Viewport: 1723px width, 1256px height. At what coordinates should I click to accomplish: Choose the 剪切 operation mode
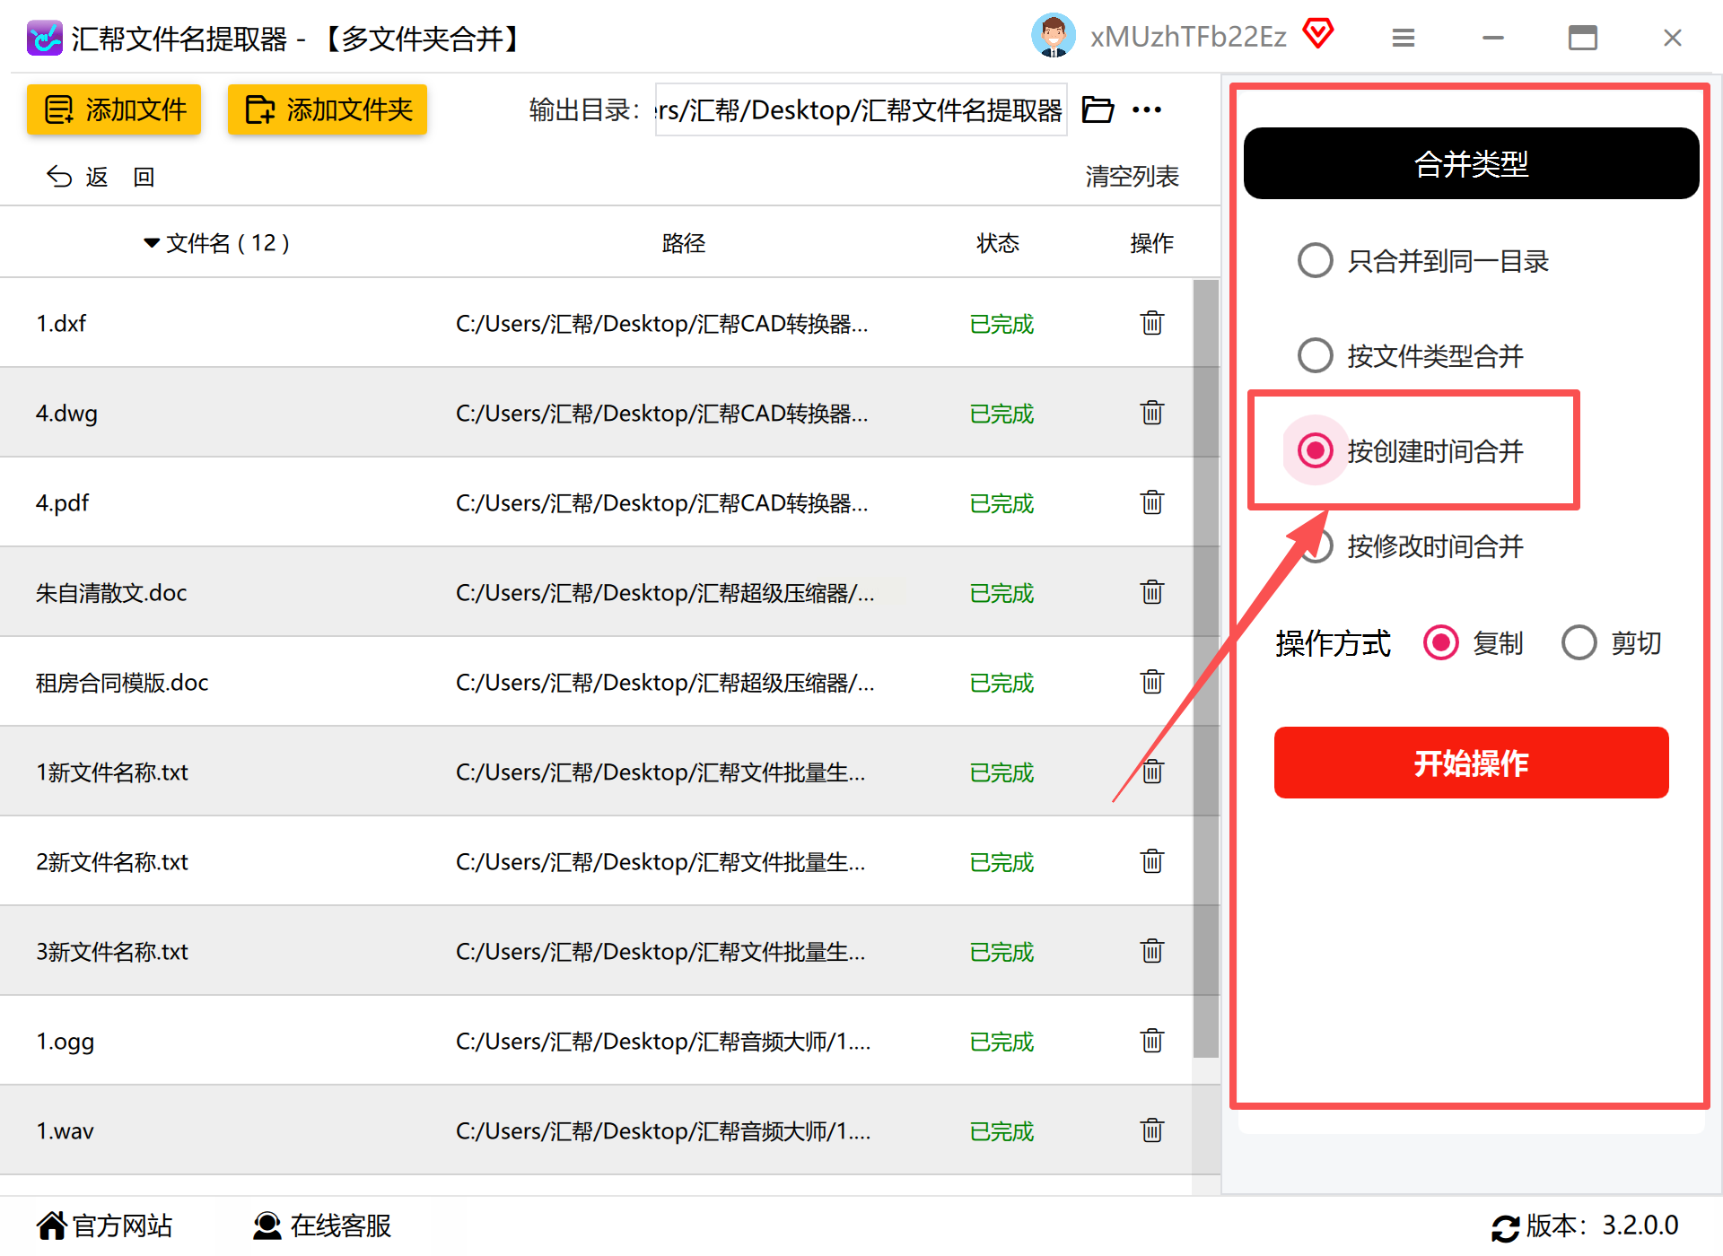(x=1579, y=643)
